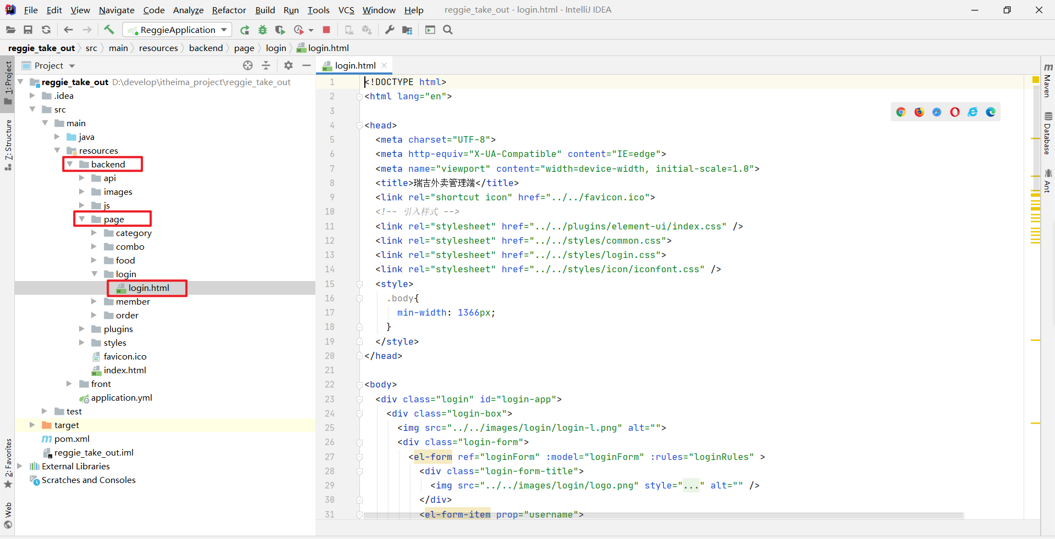Open the Build menu
1055x539 pixels.
(265, 10)
